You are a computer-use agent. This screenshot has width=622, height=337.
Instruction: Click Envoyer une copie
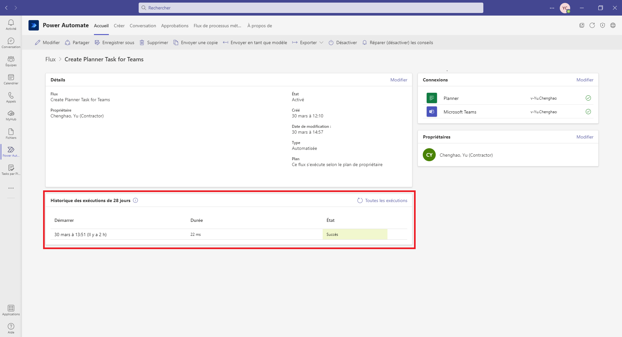pyautogui.click(x=196, y=42)
